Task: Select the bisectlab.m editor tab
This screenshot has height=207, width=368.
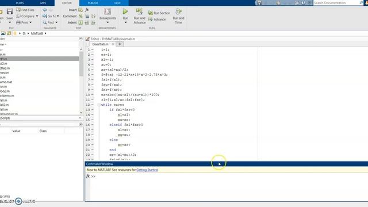Action: pos(100,44)
